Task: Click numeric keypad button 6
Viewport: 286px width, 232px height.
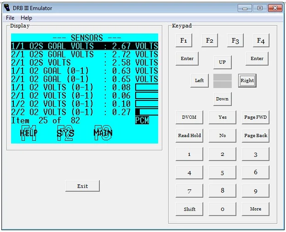Action: [x=256, y=172]
